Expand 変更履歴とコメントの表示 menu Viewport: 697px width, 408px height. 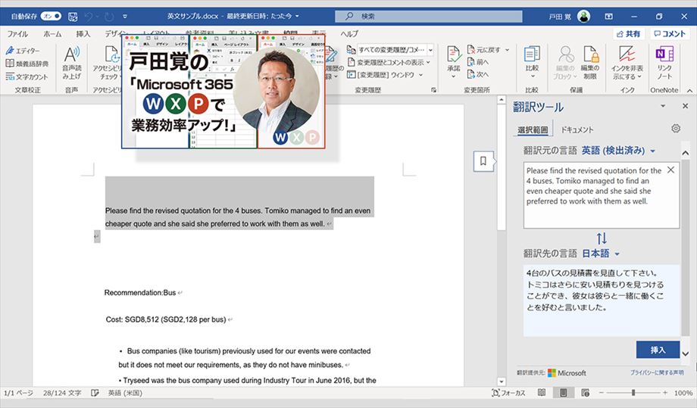tap(389, 63)
